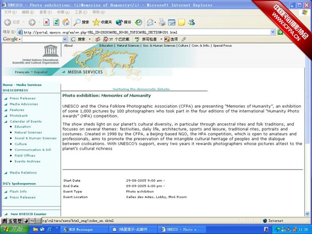Open the Natural Sciences top navigation link

click(x=128, y=46)
